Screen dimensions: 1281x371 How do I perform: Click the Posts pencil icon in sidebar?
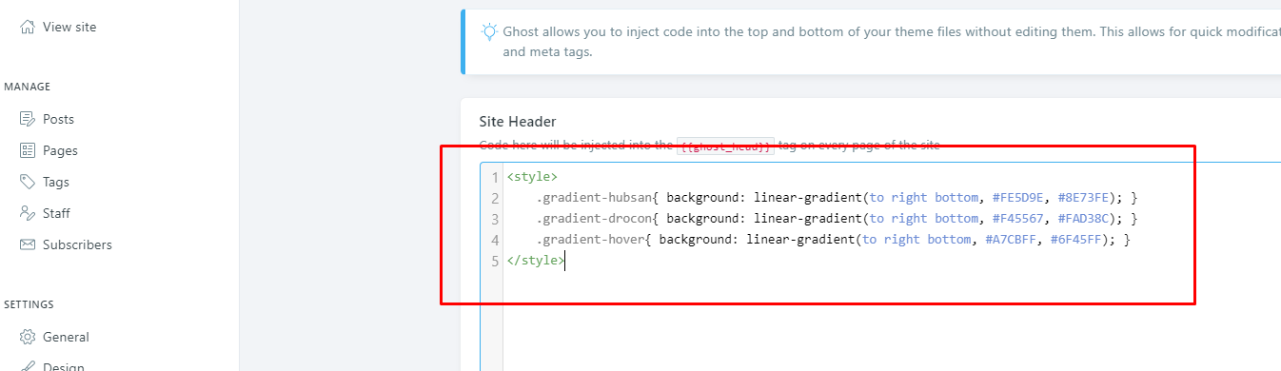click(28, 120)
